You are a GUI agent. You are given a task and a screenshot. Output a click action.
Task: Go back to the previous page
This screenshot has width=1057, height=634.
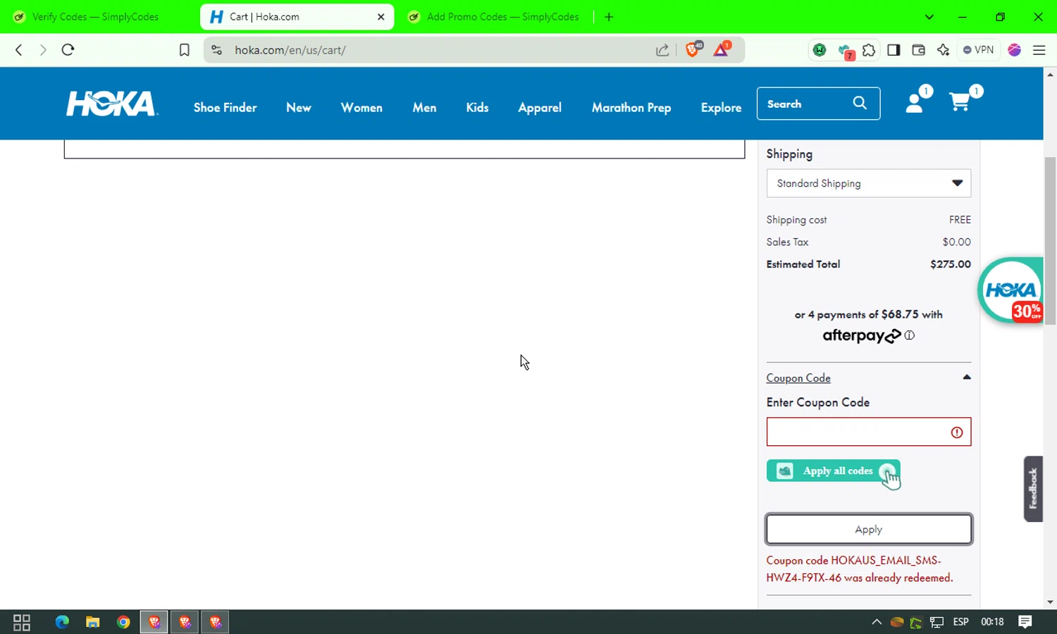(x=19, y=50)
